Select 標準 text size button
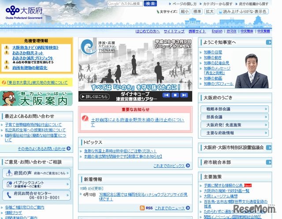The image size is (282, 219). point(197,11)
